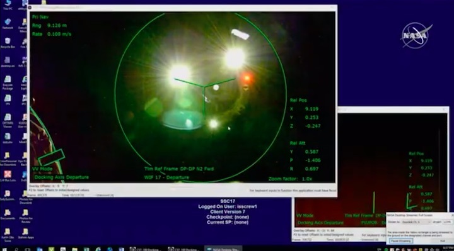Image resolution: width=454 pixels, height=251 pixels.
Task: Click the Windows Start button
Action: click(x=4, y=248)
